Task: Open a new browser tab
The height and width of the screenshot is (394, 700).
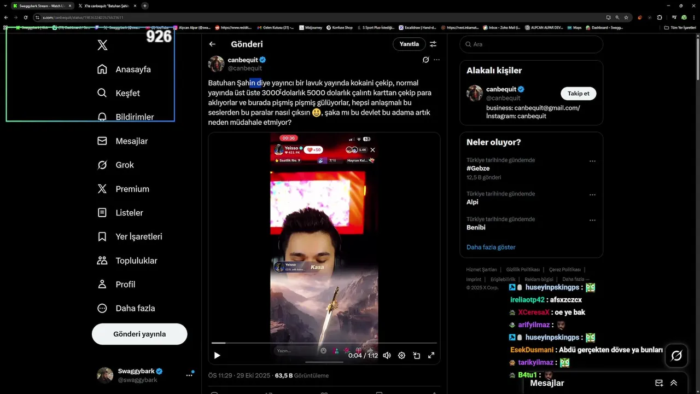Action: tap(145, 5)
